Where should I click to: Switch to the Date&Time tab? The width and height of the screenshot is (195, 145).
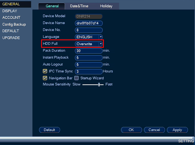coord(79,6)
